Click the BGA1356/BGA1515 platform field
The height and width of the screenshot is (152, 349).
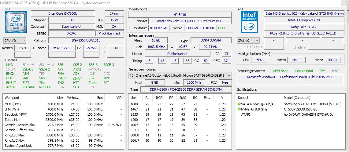click(86, 40)
